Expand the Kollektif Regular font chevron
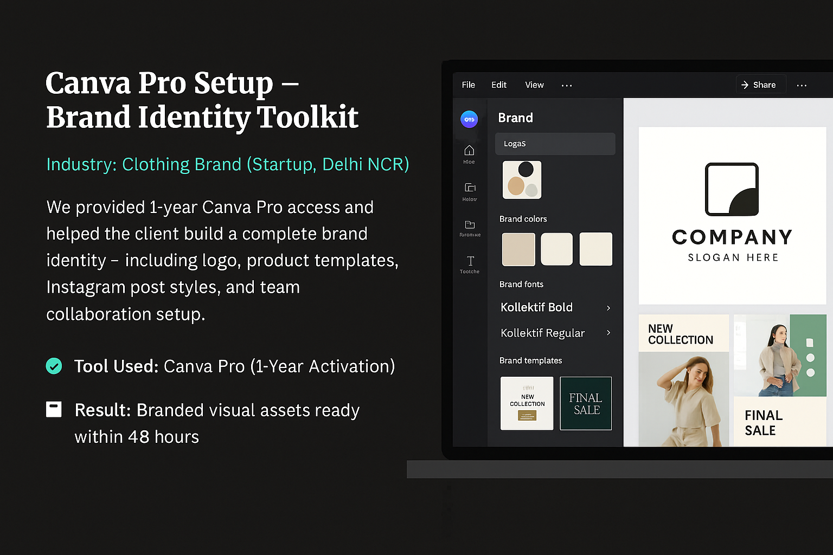The image size is (833, 555). pos(608,333)
